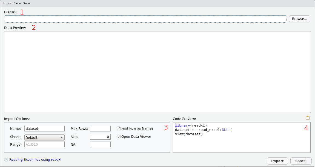The width and height of the screenshot is (315, 167).
Task: Copy code preview to clipboard
Action: click(308, 118)
